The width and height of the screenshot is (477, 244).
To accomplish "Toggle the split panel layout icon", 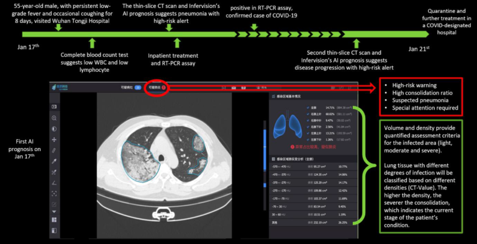I will tap(54, 230).
